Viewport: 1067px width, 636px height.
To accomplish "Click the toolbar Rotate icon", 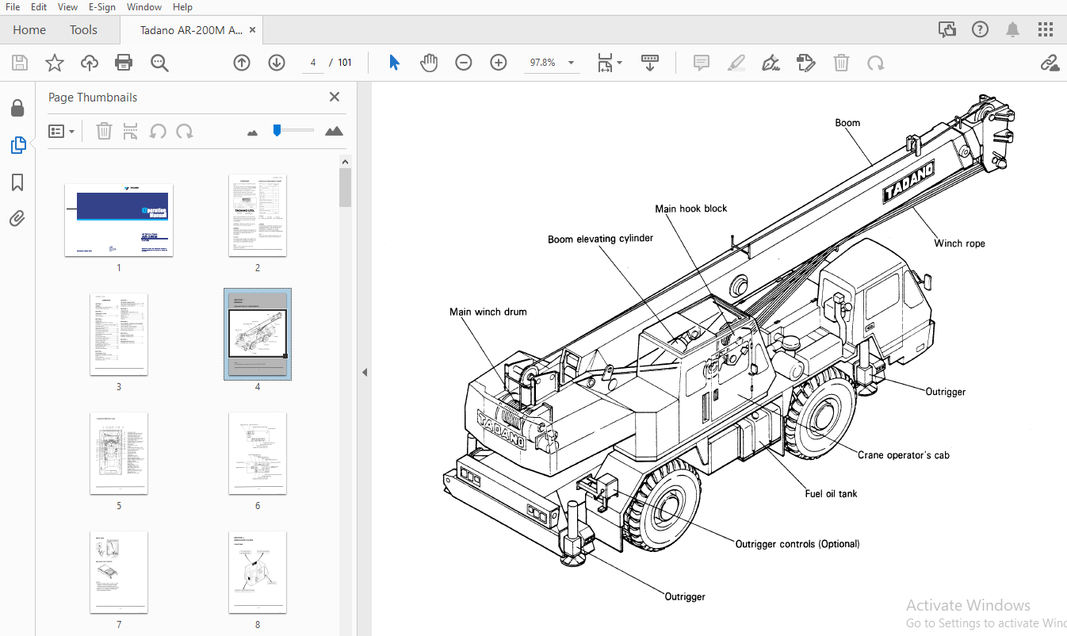I will pos(876,63).
